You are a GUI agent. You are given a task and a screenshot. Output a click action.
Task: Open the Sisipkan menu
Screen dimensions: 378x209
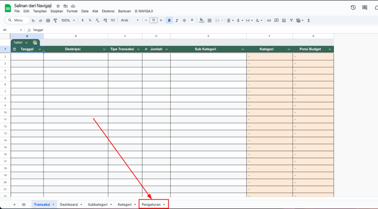(x=56, y=11)
